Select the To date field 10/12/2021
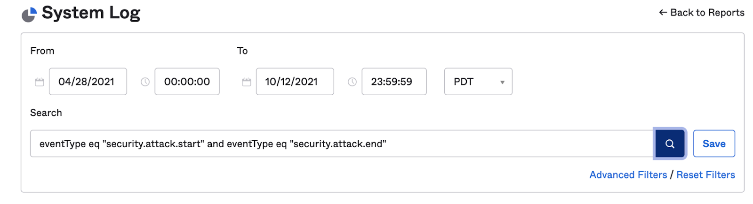The image size is (753, 204). point(295,82)
